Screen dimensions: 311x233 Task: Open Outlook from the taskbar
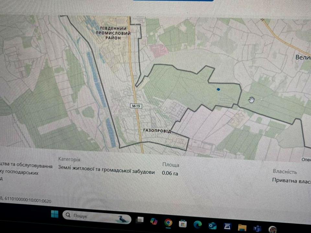click(x=213, y=226)
